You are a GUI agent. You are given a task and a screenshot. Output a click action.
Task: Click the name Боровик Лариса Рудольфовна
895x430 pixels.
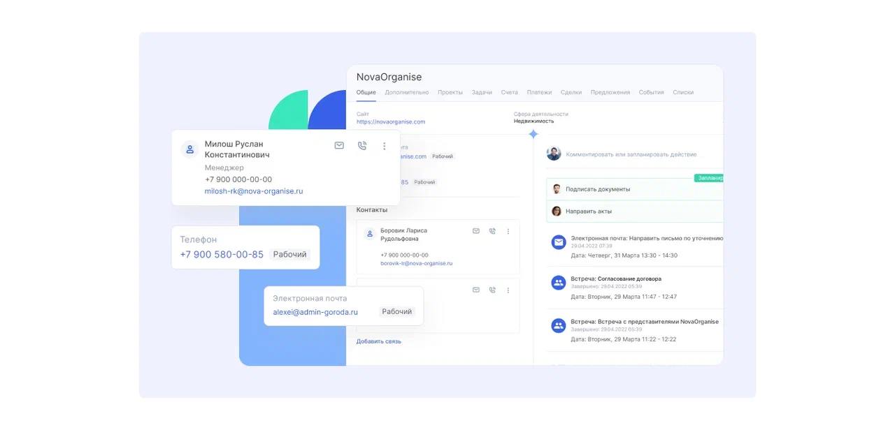click(x=403, y=235)
